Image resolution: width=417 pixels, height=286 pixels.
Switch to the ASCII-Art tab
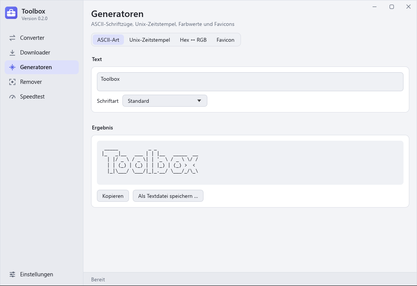point(108,40)
